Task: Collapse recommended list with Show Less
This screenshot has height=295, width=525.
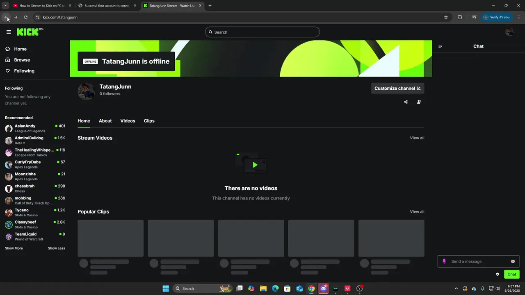Action: 56,248
